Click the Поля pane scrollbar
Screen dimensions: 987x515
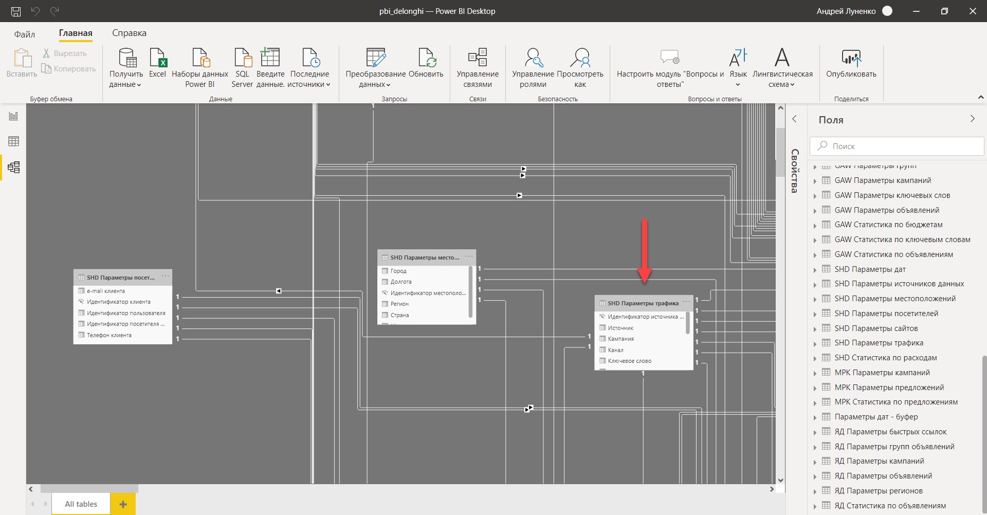point(984,433)
